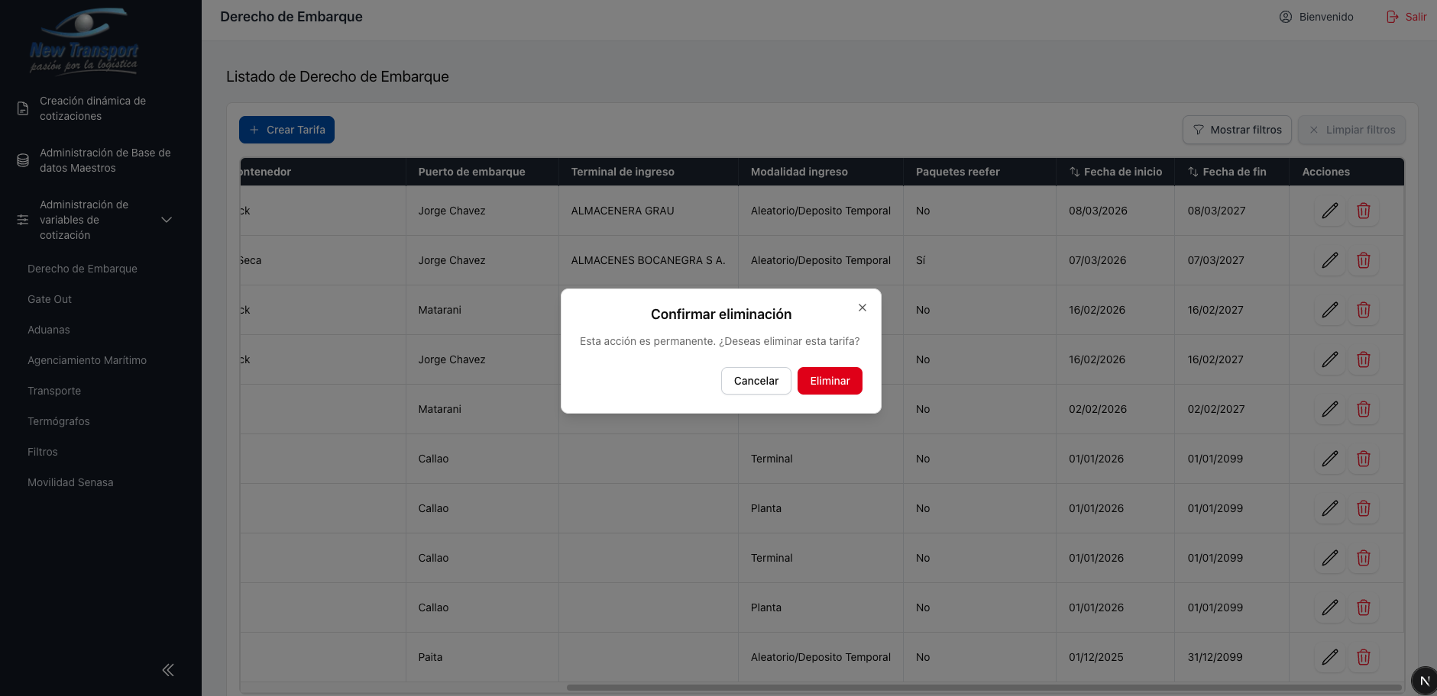Open Creación dinámica de cotizaciones
This screenshot has width=1437, height=696.
(x=92, y=108)
